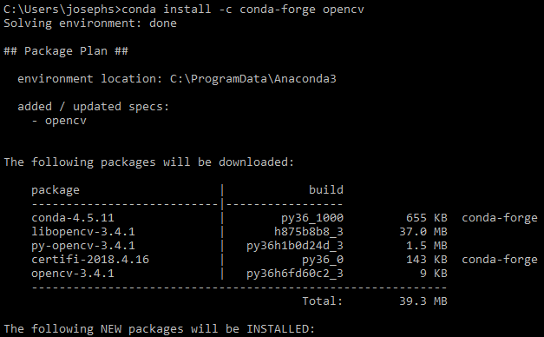544x337 pixels.
Task: Click the environment location path C:\ProgramData\Anaconda3
Action: [253, 79]
